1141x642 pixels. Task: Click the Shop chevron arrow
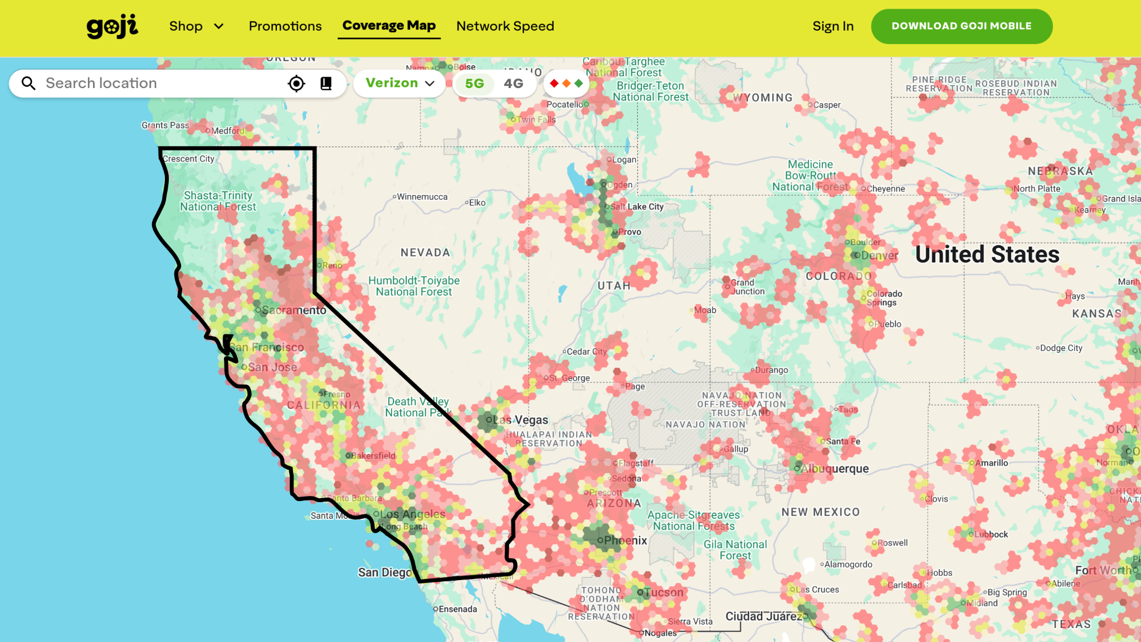(x=219, y=26)
